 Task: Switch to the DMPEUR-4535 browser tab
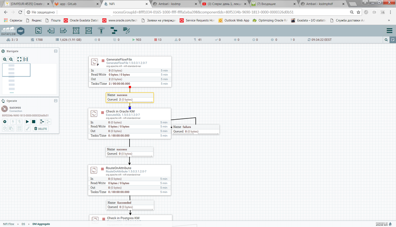click(27, 4)
